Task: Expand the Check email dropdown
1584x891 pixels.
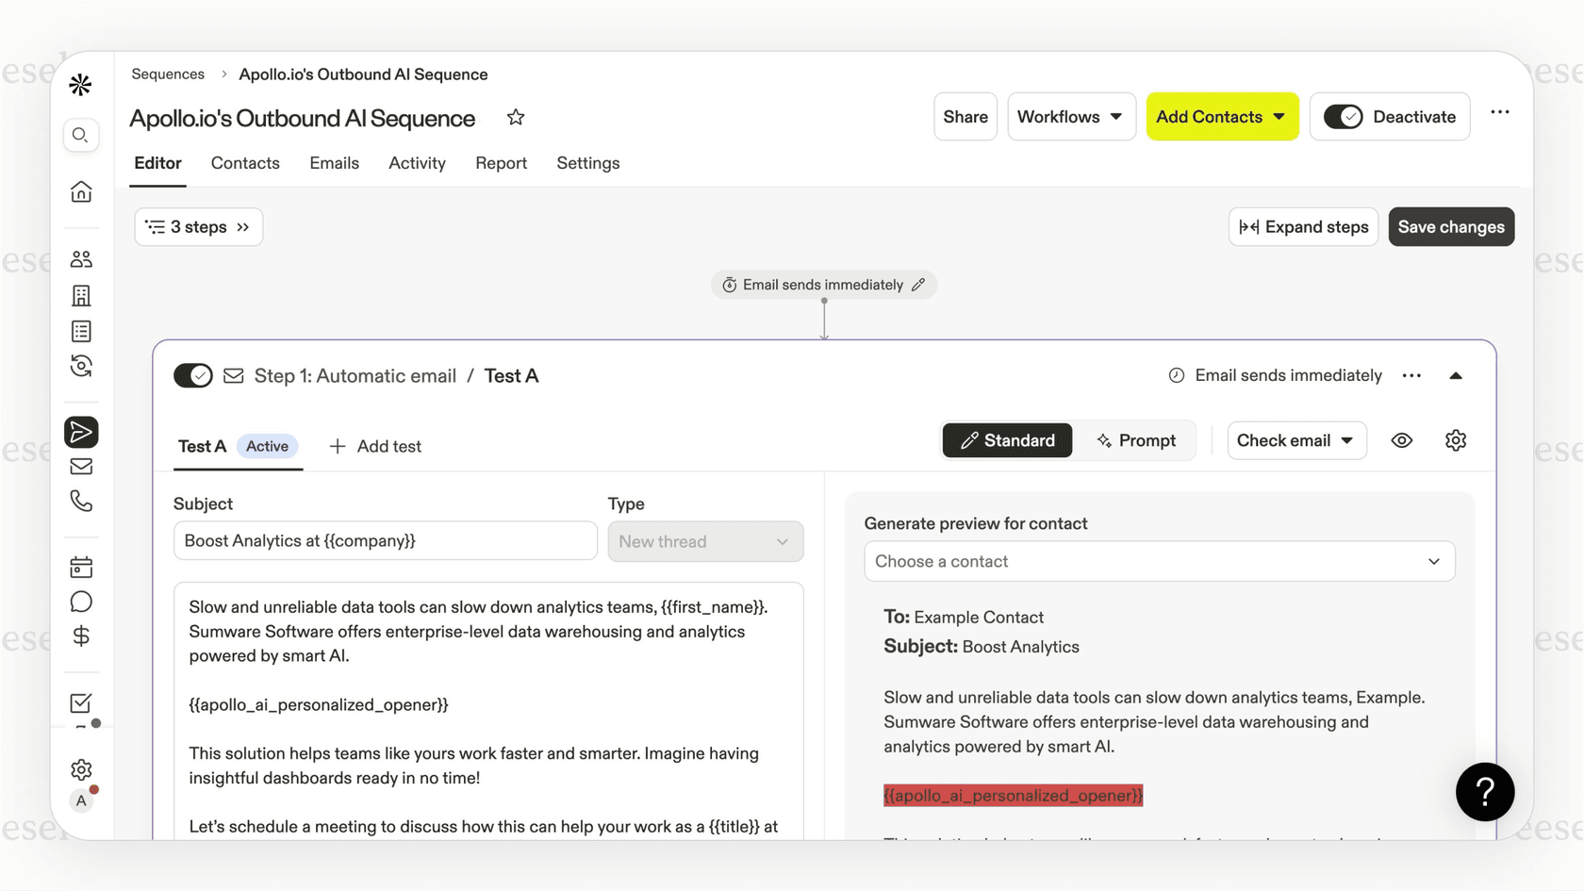Action: [1296, 440]
